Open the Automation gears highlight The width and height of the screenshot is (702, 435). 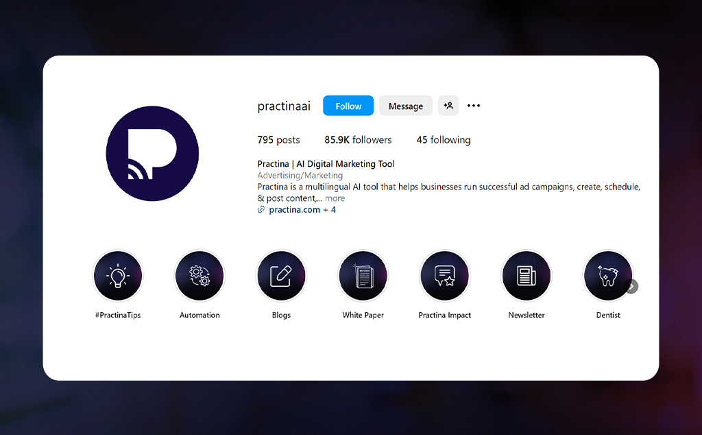pyautogui.click(x=199, y=276)
